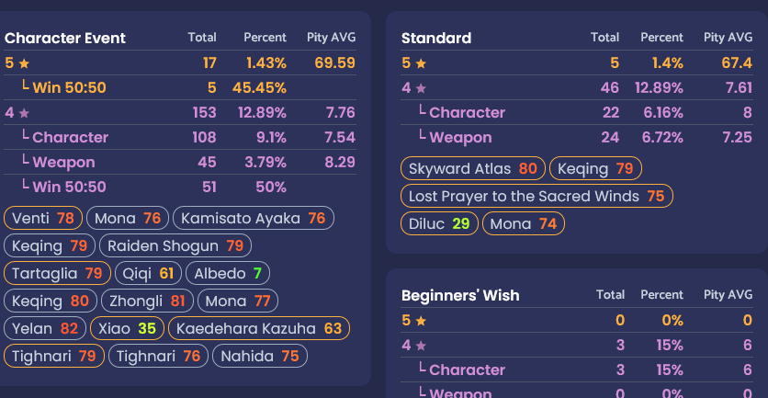Click the Character Event 5 star icon
Viewport: 768px width, 398px height.
click(24, 63)
